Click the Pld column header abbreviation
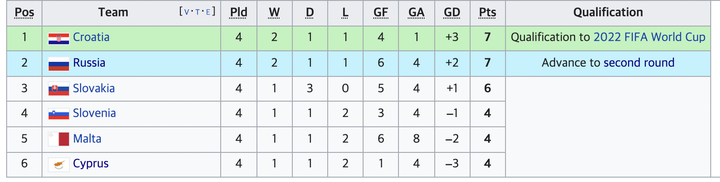Screen dimensions: 720x182 coord(239,12)
